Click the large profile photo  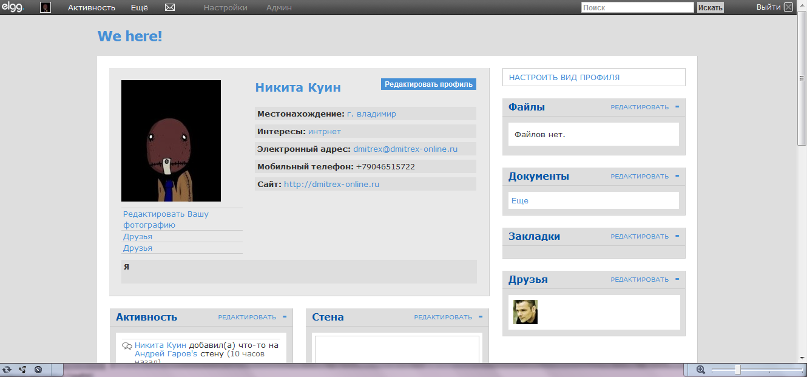pos(171,141)
